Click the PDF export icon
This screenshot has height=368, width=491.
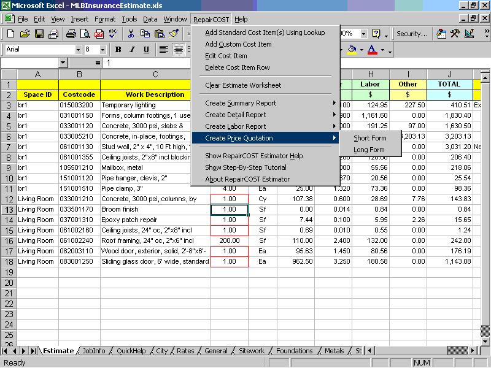(99, 34)
